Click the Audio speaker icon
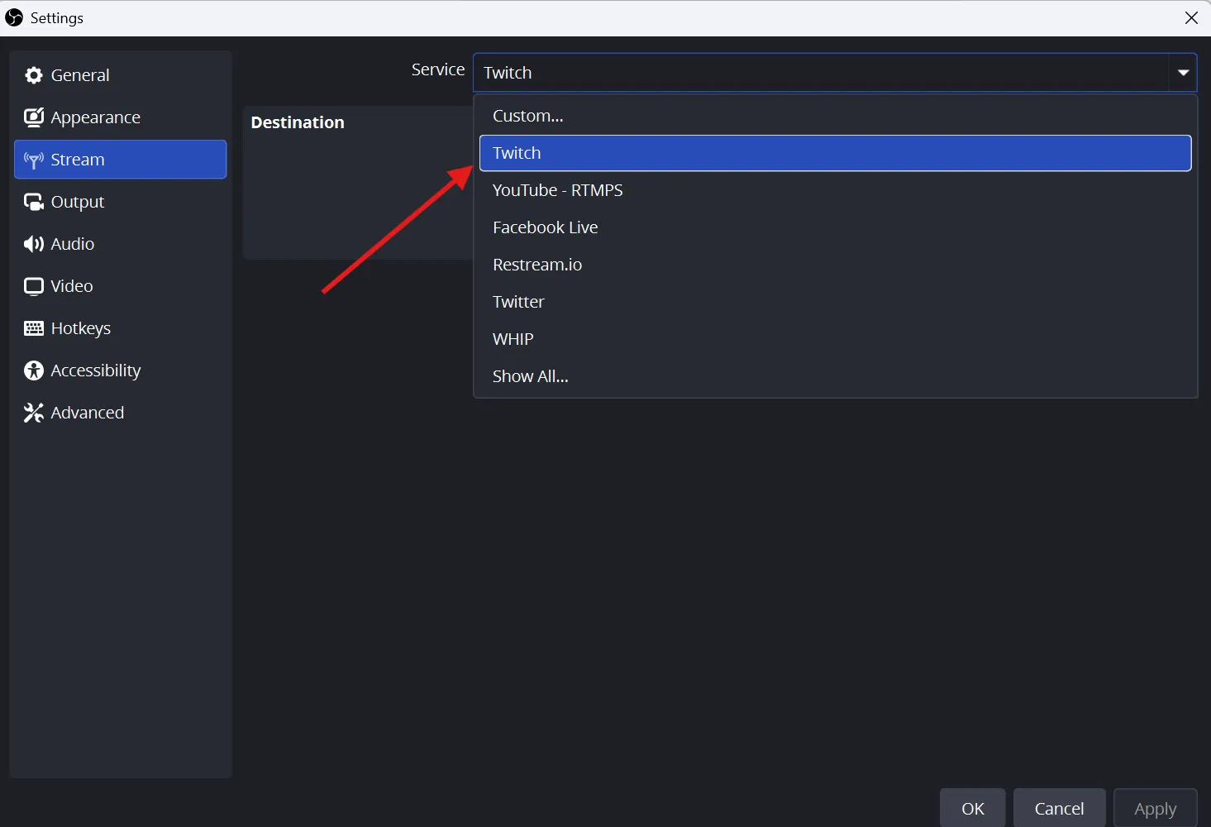Viewport: 1211px width, 827px height. pyautogui.click(x=34, y=244)
